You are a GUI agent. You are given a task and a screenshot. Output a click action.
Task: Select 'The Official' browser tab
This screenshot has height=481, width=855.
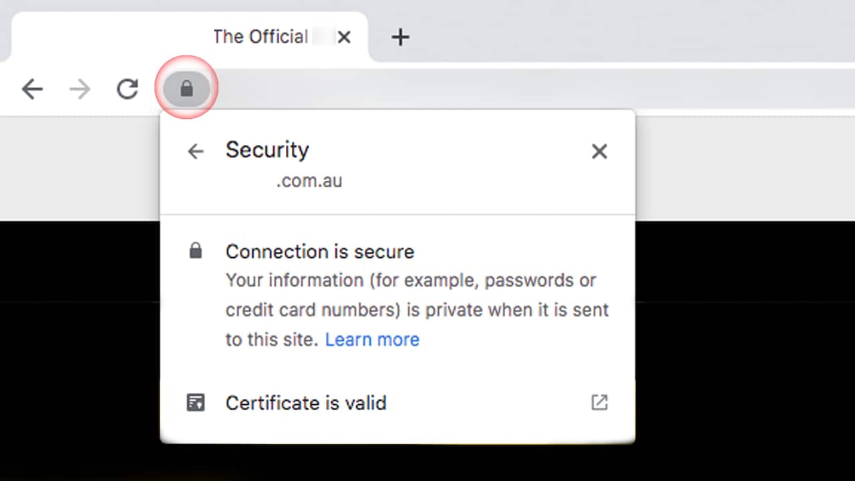[259, 37]
